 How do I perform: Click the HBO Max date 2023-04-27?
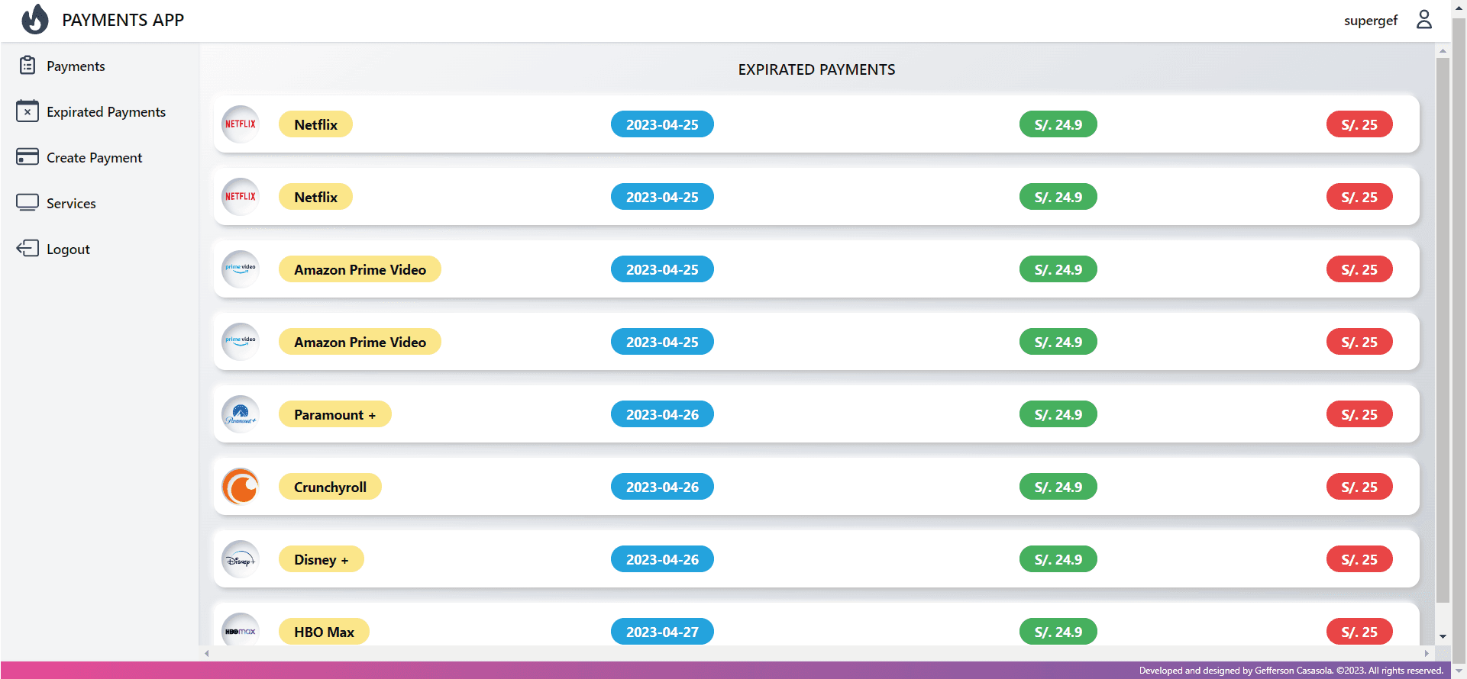(662, 632)
